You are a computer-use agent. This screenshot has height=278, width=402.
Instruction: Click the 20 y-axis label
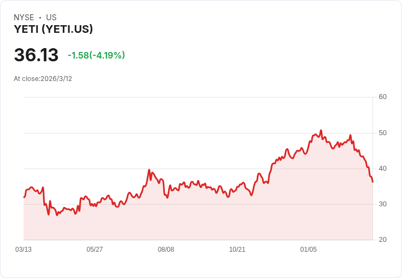[x=382, y=240]
